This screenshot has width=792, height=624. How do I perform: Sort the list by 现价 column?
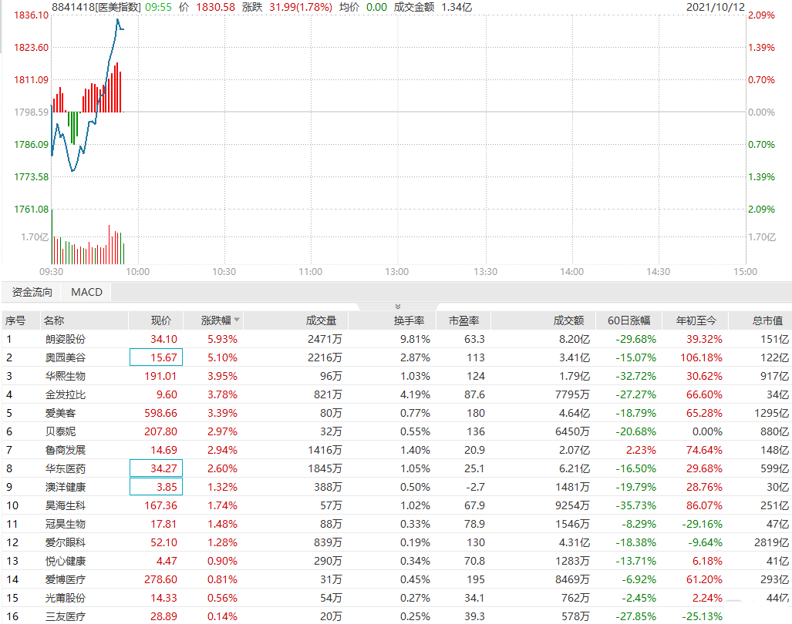(x=160, y=320)
